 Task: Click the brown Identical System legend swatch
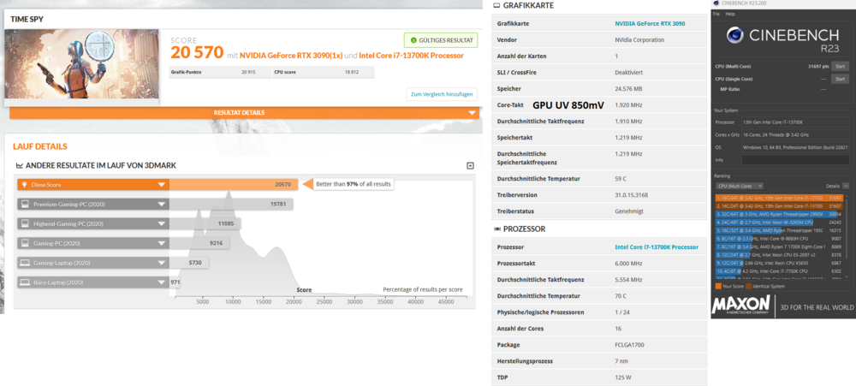coord(750,286)
